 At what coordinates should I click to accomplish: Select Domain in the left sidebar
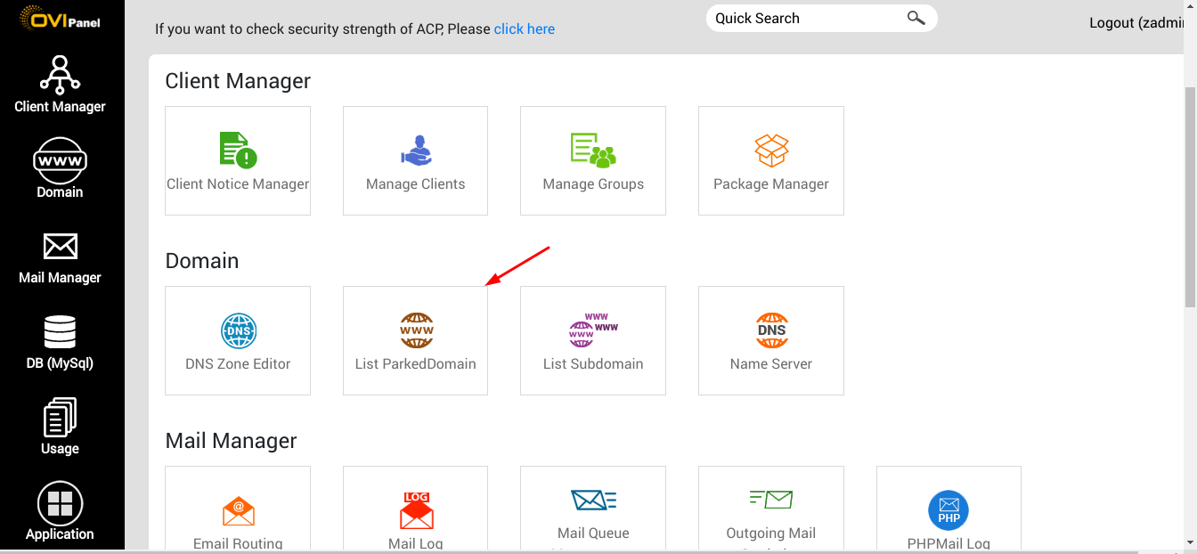click(60, 169)
